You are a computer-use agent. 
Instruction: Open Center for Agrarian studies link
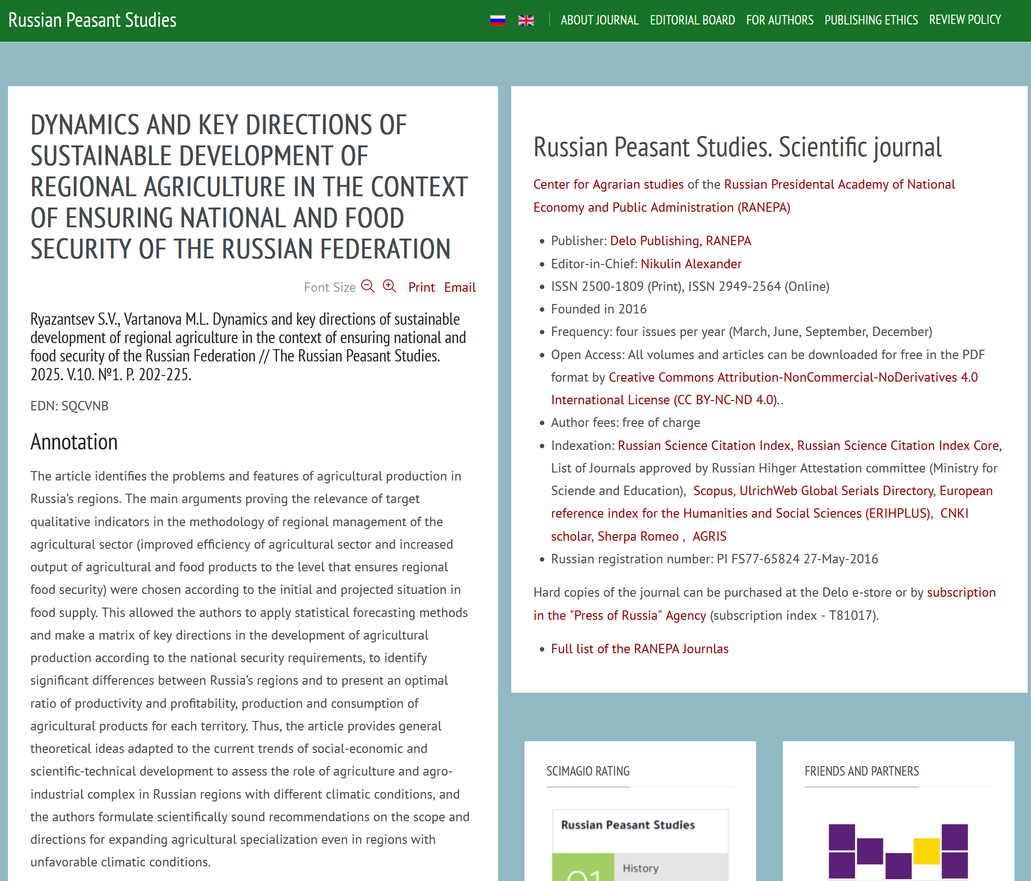pos(608,184)
